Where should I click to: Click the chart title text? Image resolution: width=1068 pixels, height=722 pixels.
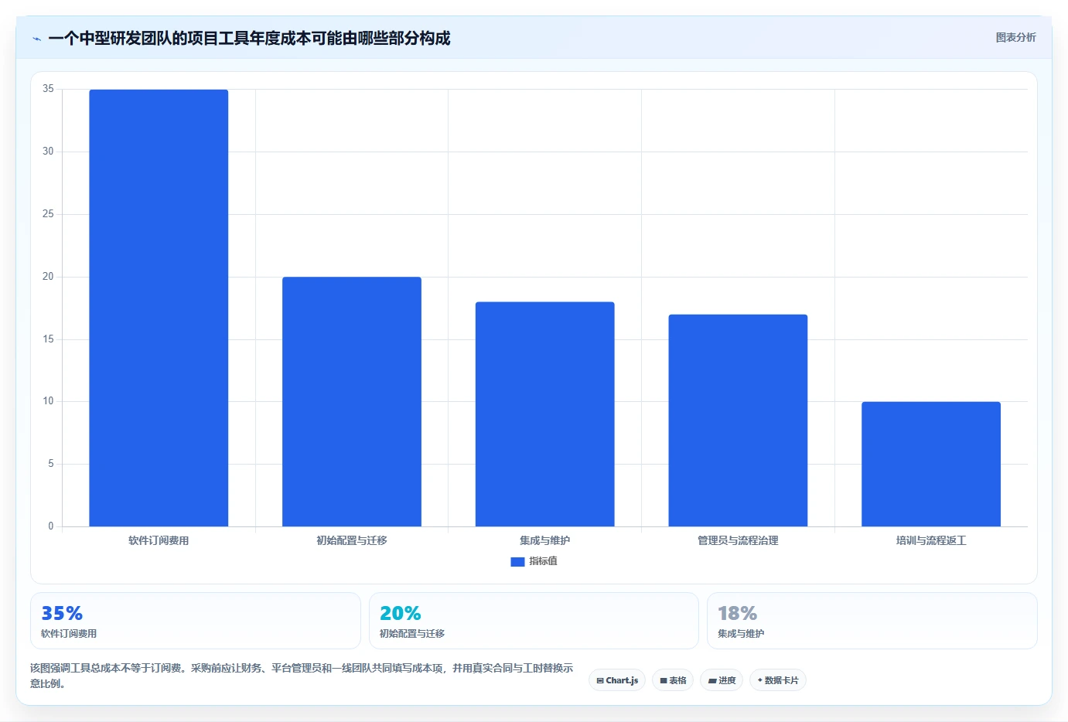point(249,38)
